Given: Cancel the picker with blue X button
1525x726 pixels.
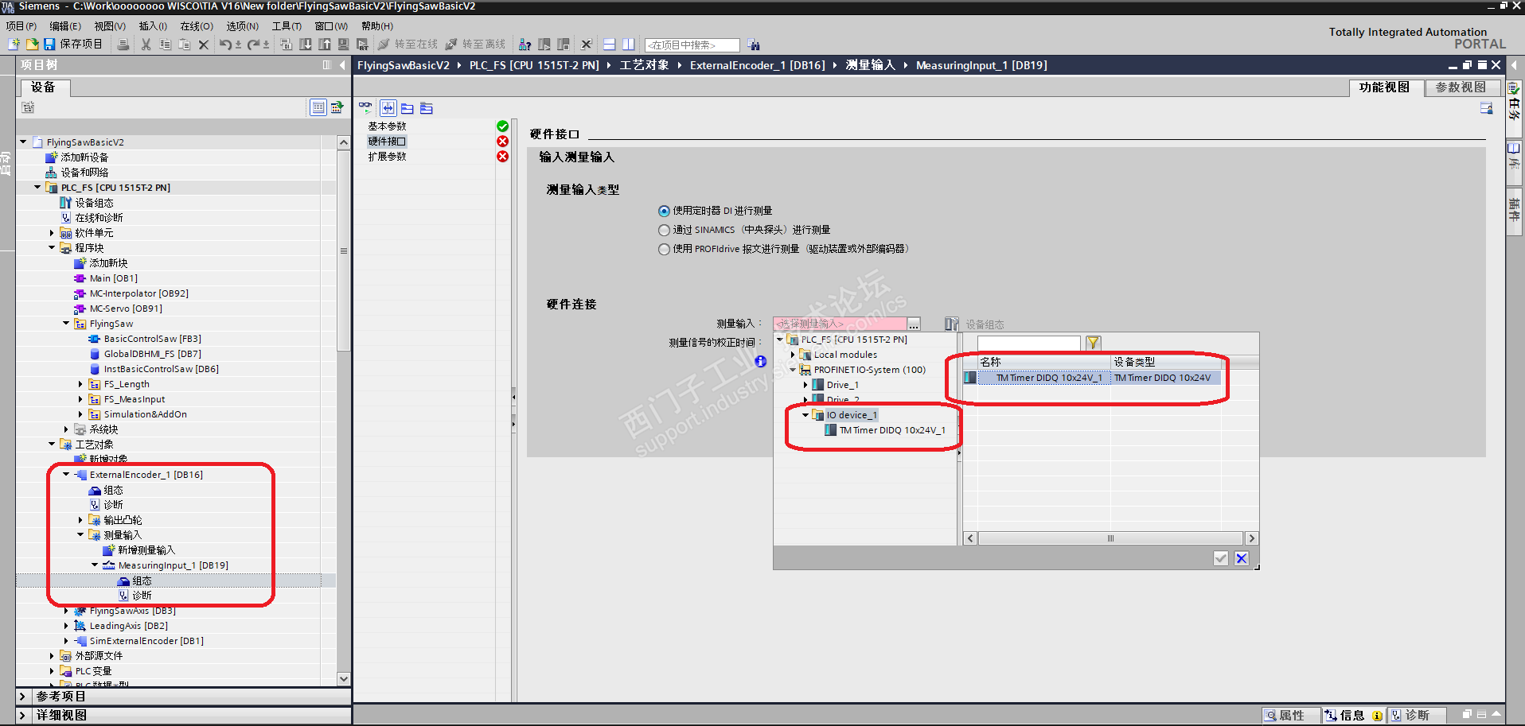Looking at the screenshot, I should click(x=1242, y=558).
